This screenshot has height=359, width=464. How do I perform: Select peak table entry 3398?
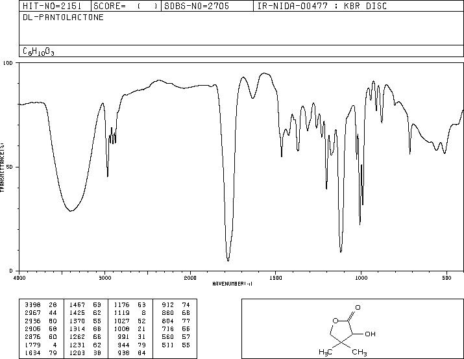click(x=32, y=304)
